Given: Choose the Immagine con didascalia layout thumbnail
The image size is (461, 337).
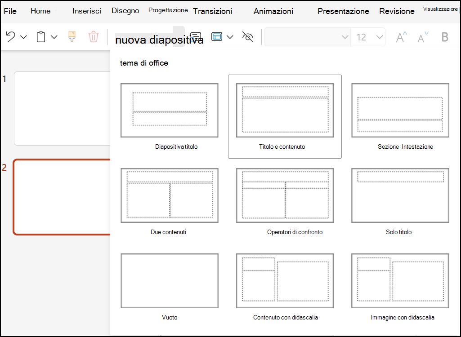Looking at the screenshot, I should click(x=400, y=281).
